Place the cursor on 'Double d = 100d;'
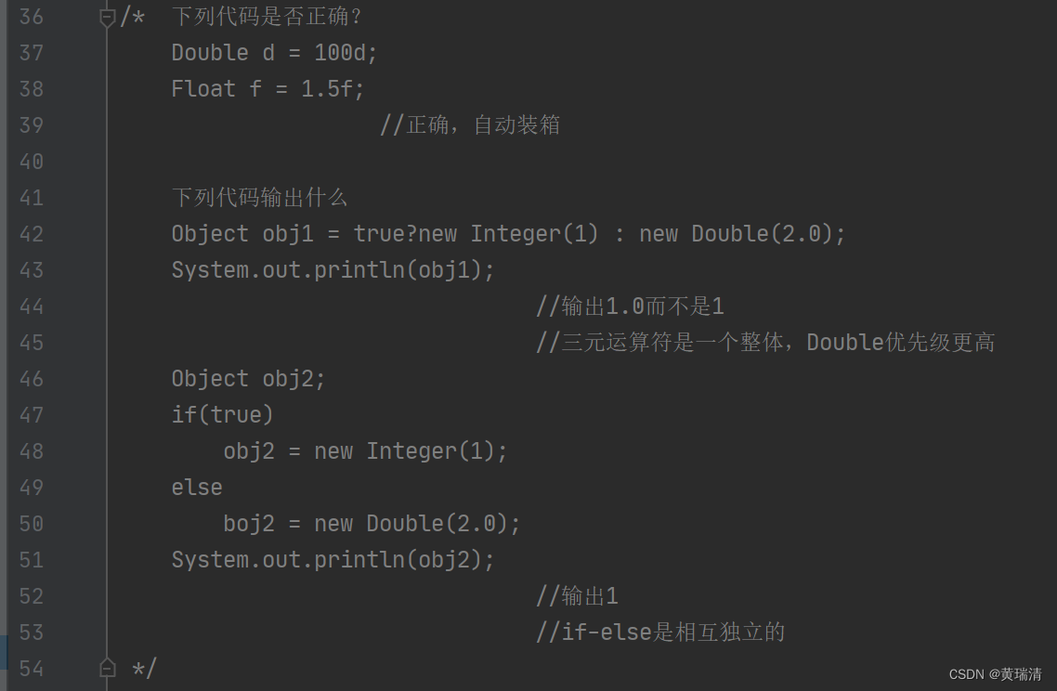Viewport: 1057px width, 691px height. click(274, 53)
